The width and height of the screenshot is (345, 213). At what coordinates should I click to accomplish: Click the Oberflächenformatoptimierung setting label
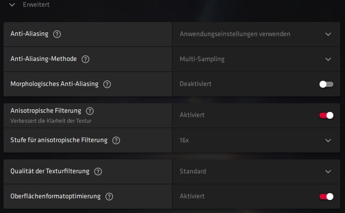point(55,196)
